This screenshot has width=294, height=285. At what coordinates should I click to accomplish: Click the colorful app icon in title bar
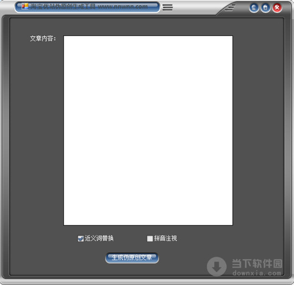coord(25,7)
